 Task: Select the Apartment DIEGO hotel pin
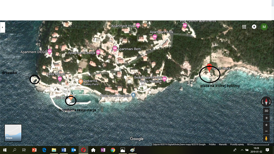[x=50, y=52]
